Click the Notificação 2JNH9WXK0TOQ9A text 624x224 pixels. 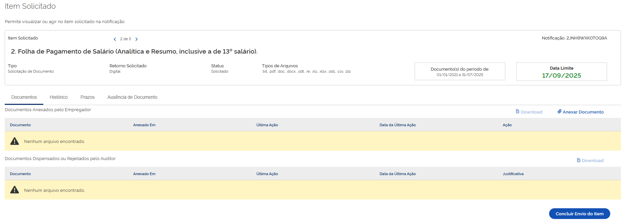pyautogui.click(x=574, y=38)
